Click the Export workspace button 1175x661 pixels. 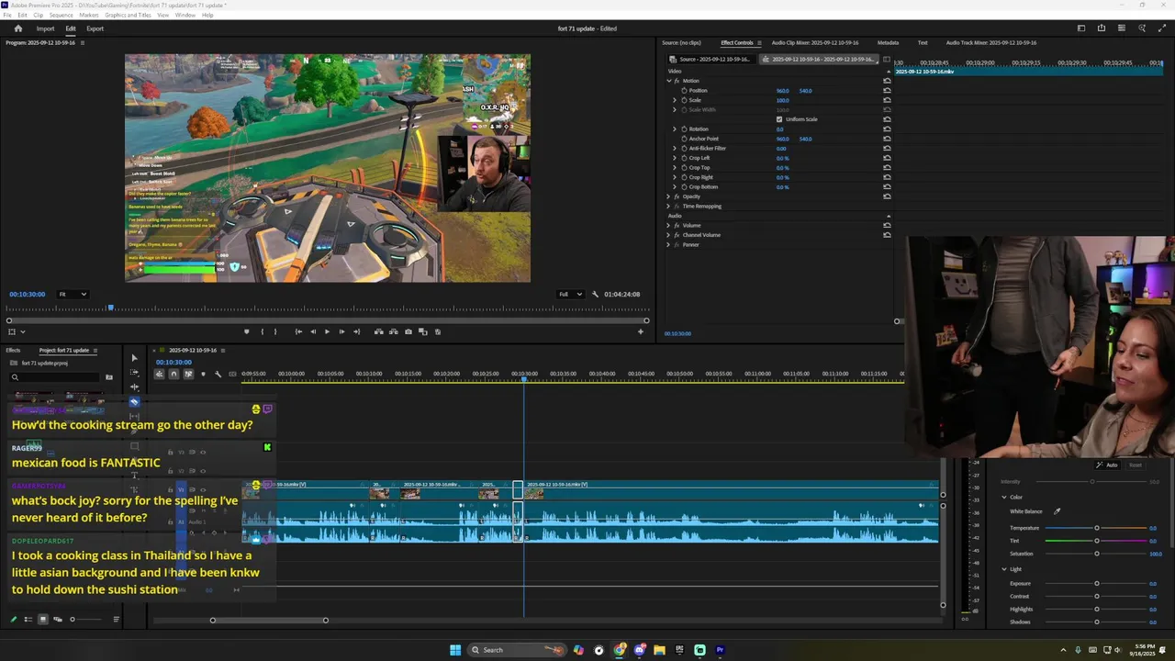95,28
